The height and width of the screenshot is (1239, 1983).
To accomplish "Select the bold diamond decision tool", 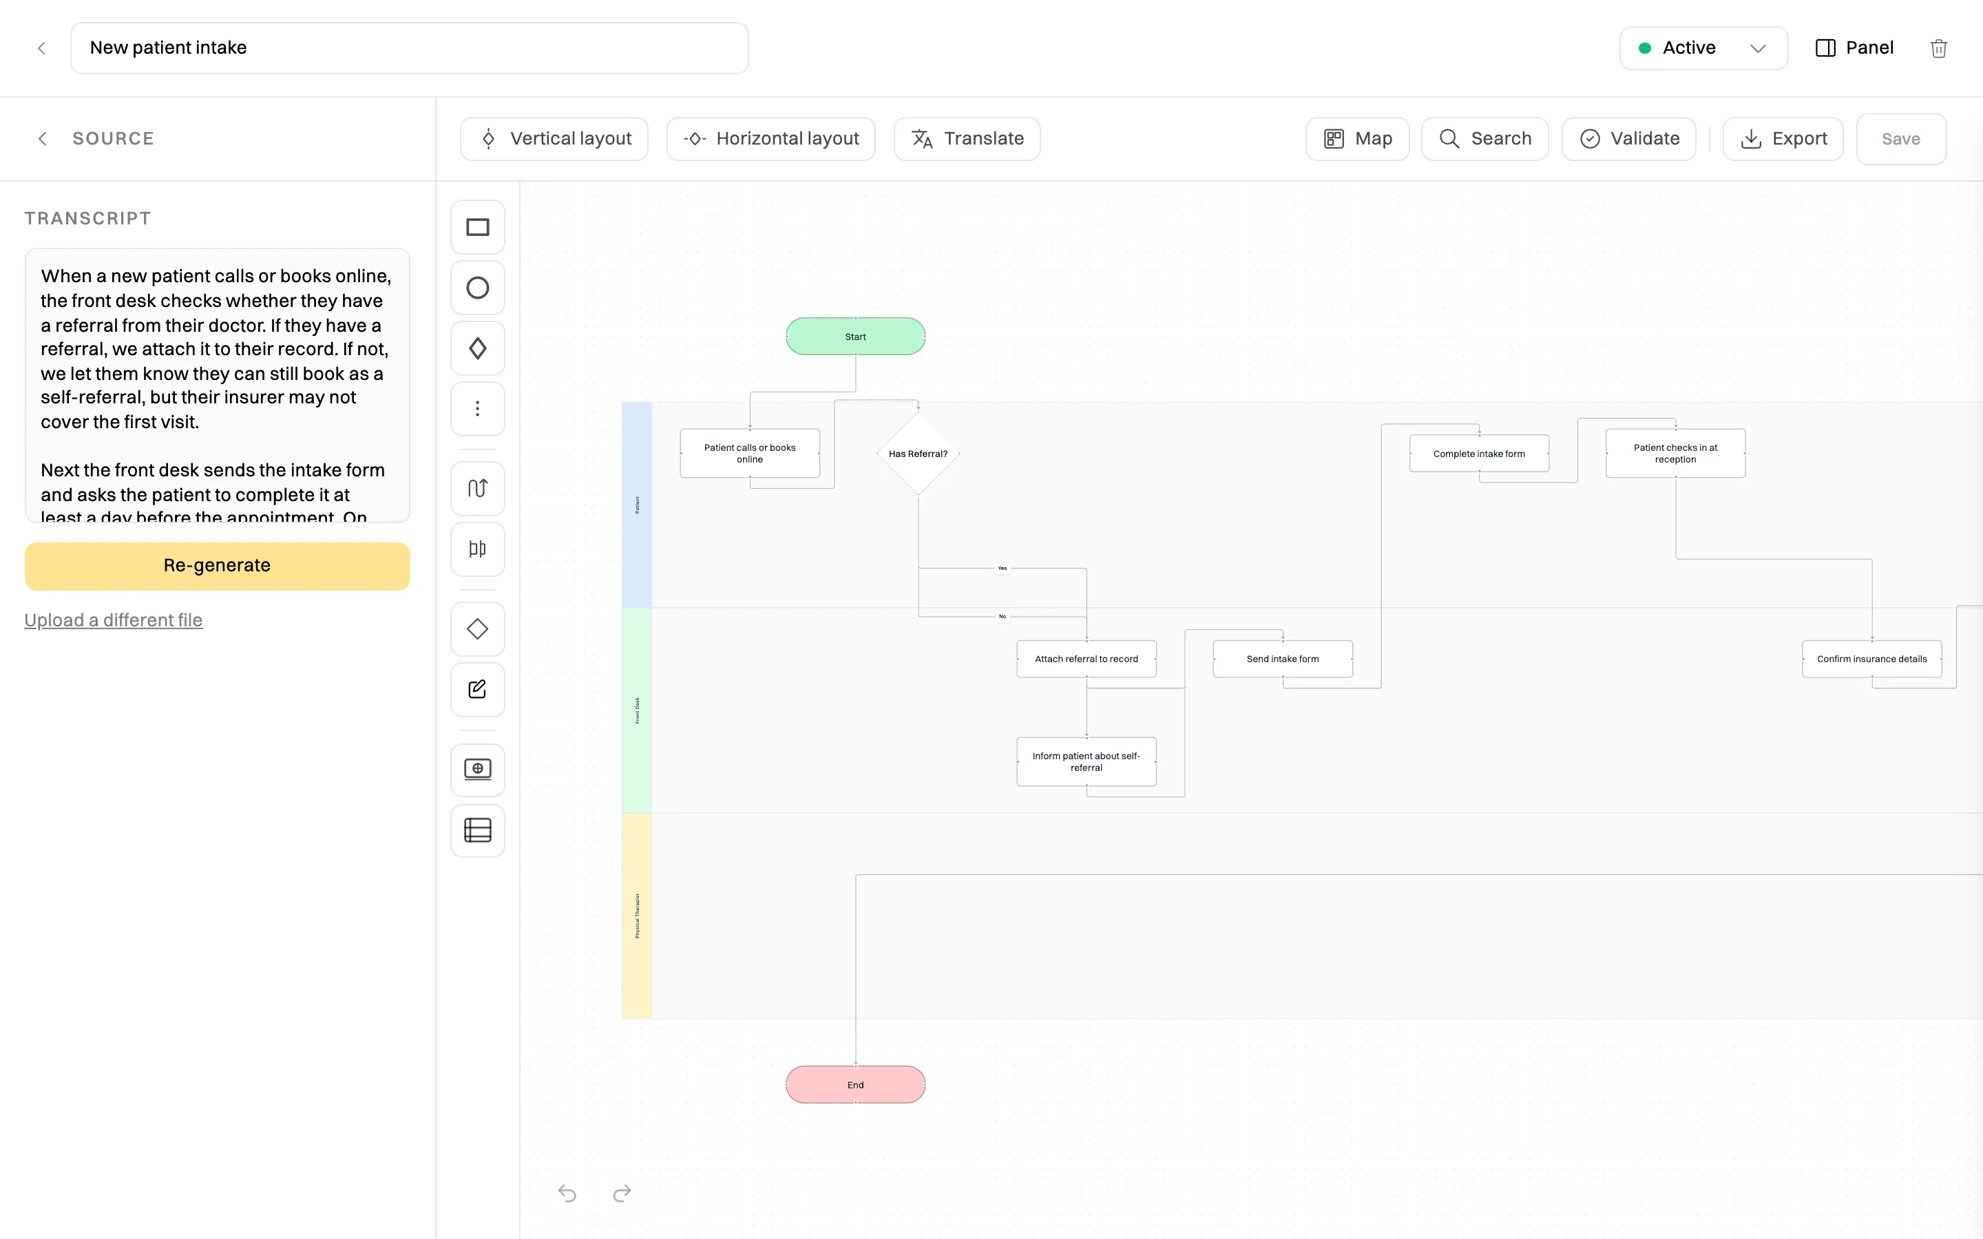I will (x=478, y=348).
